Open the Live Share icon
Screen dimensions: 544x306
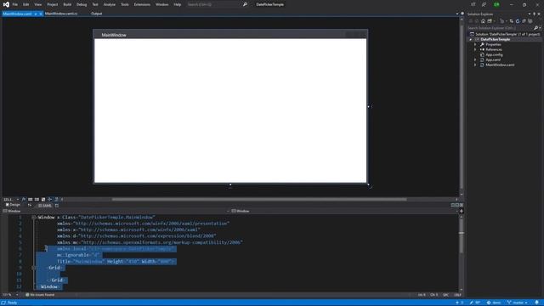pos(473,4)
